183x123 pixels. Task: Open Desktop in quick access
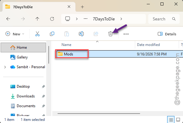click(20, 86)
